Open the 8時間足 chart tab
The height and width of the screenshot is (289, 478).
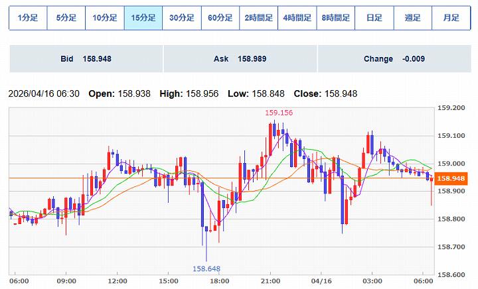pyautogui.click(x=336, y=18)
